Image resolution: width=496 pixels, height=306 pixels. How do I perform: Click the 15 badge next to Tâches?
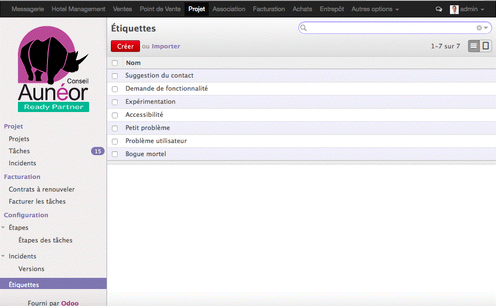click(98, 151)
